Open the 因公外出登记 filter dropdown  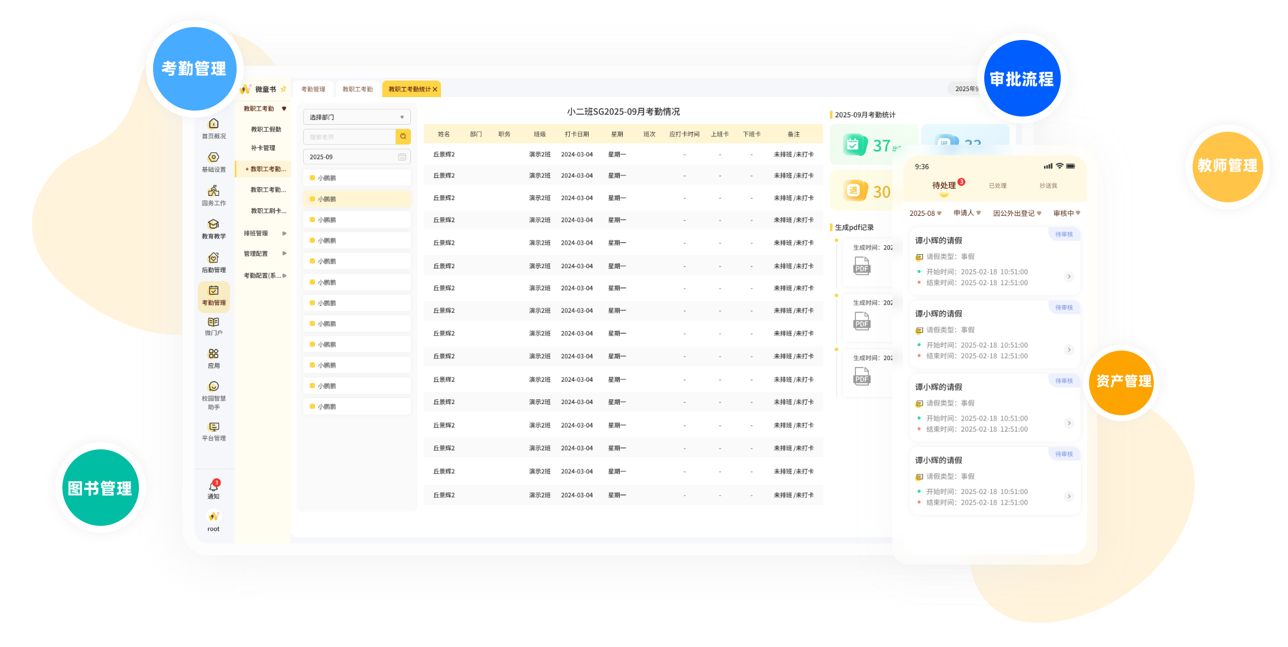[x=1017, y=213]
